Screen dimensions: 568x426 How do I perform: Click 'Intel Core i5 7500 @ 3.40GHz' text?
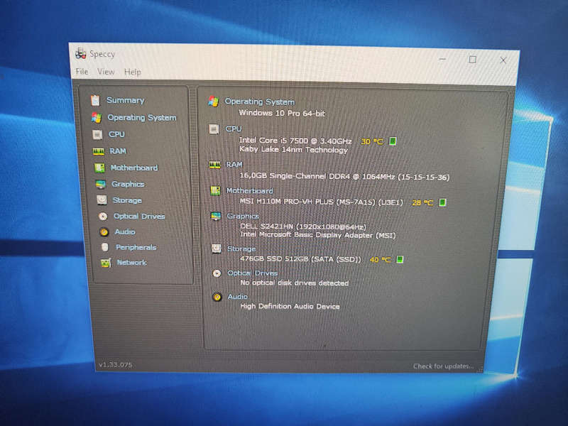click(295, 141)
